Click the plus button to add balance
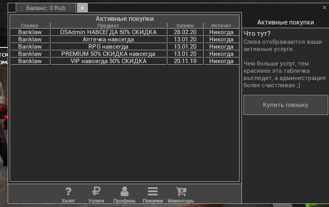The image size is (329, 207). coord(82,8)
